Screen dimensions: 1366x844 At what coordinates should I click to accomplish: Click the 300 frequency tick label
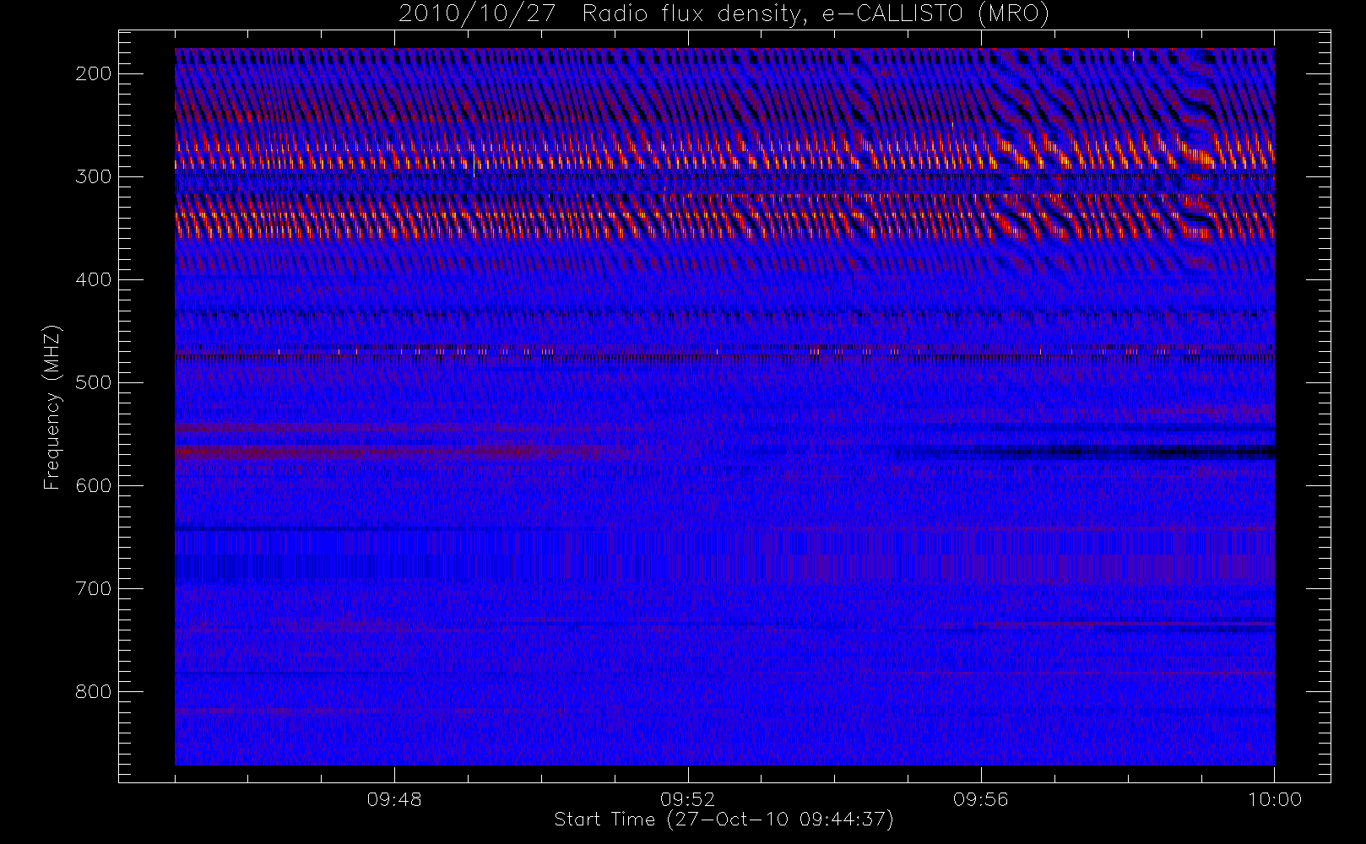[94, 176]
